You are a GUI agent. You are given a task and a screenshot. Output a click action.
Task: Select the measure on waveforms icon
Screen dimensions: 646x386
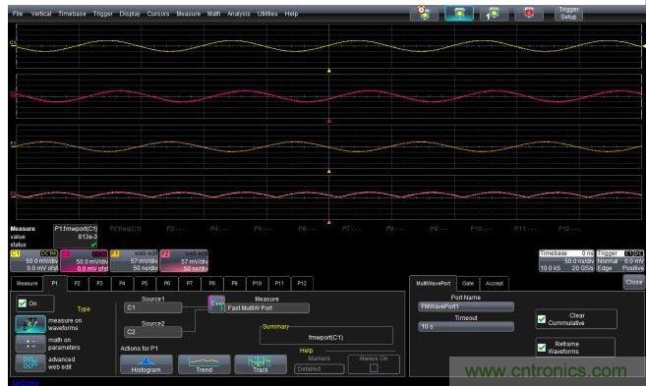click(30, 324)
